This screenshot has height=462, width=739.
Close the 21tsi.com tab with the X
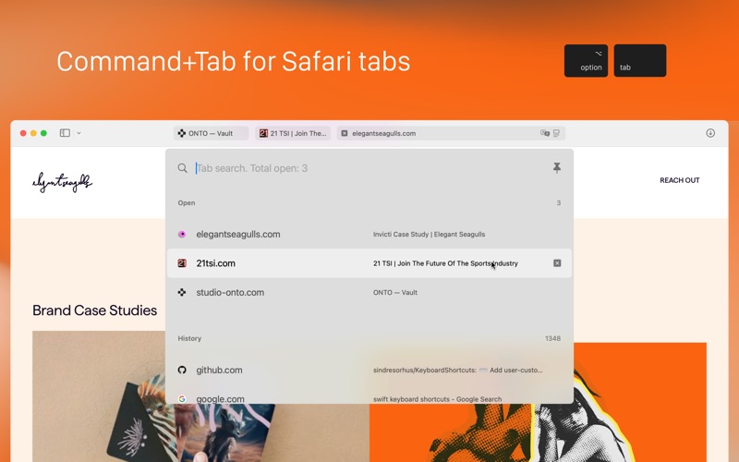click(557, 263)
